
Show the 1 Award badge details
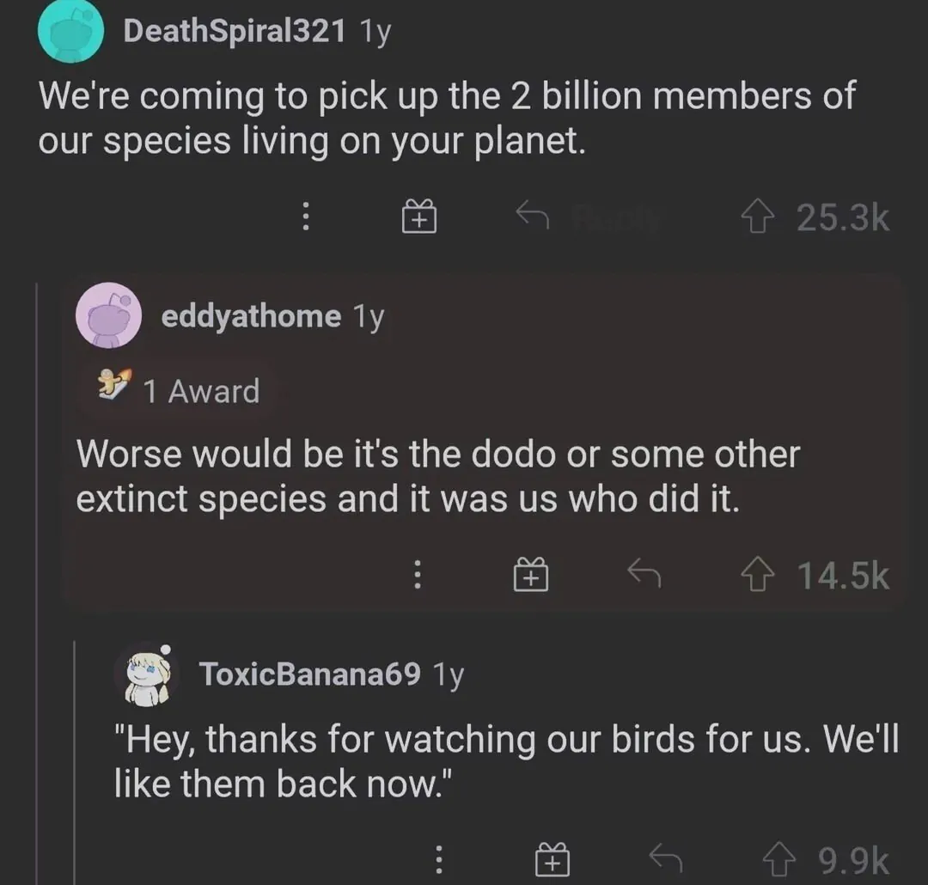point(180,391)
